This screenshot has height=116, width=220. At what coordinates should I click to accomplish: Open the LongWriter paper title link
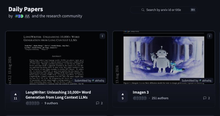point(58,95)
